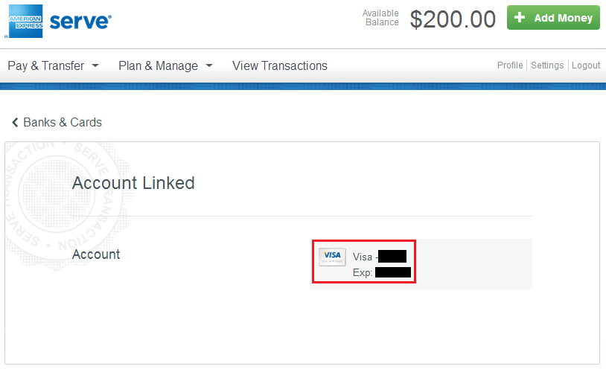Click the American Express logo
This screenshot has height=369, width=606.
(25, 22)
